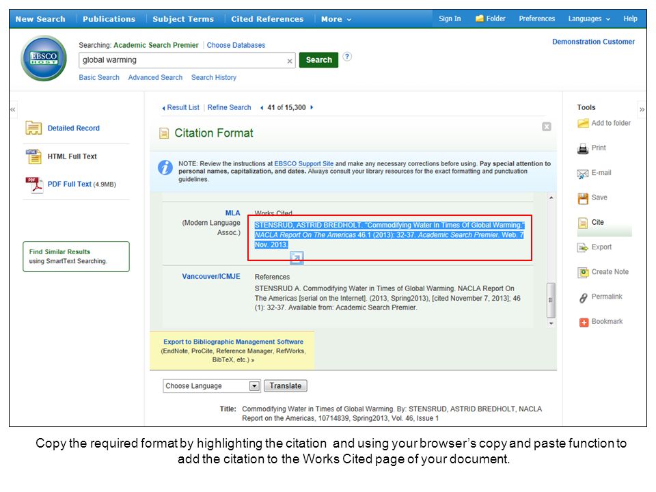656x492 pixels.
Task: Expand the More menu
Action: 336,19
